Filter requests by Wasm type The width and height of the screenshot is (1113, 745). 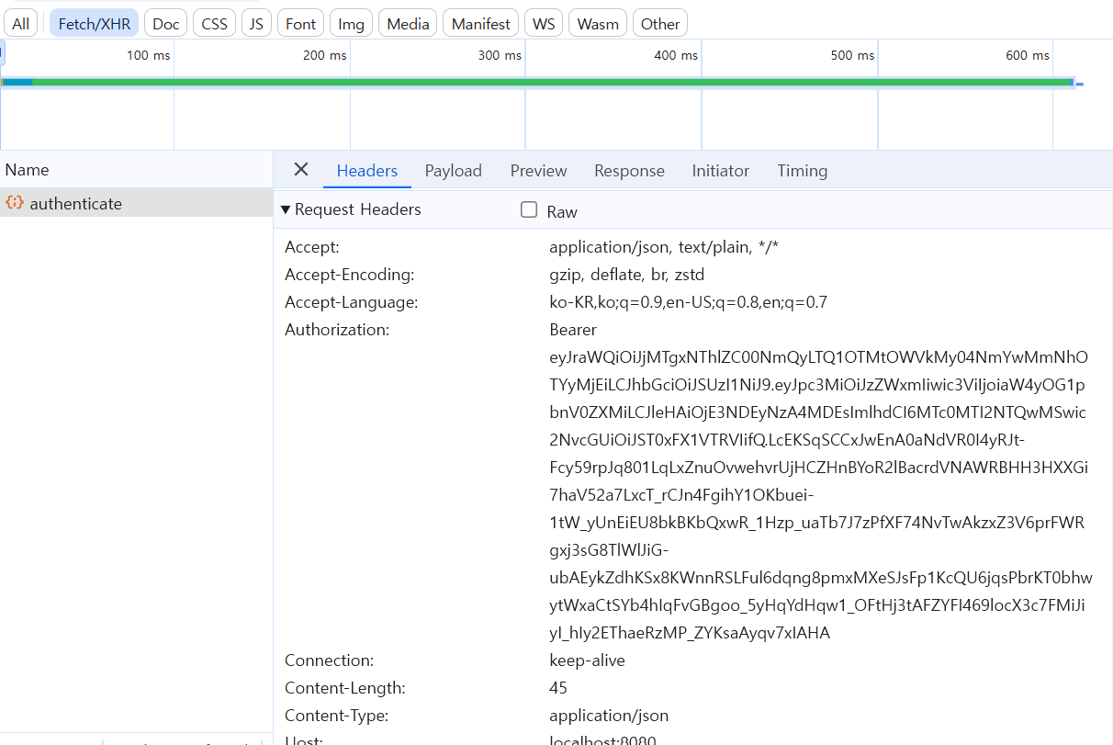click(x=598, y=24)
